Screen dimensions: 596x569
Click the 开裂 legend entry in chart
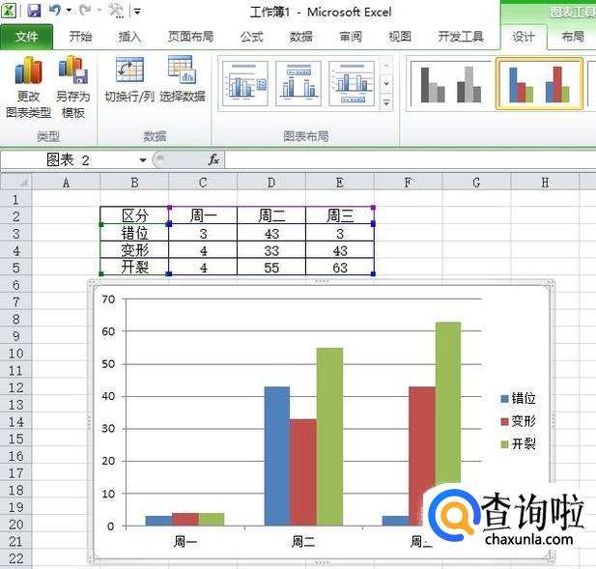pyautogui.click(x=519, y=443)
